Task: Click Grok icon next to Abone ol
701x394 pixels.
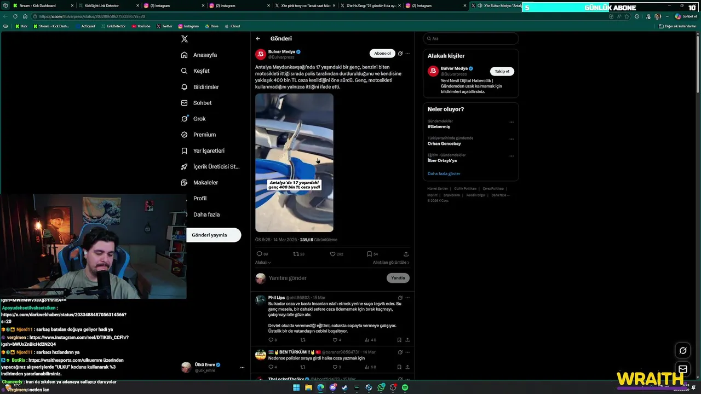Action: coord(400,54)
